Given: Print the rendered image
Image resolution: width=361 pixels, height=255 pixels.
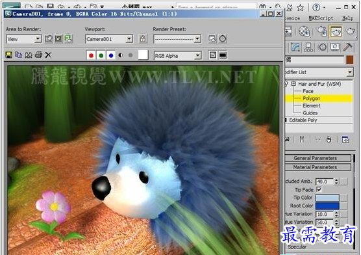Looking at the screenshot, I should (38, 55).
